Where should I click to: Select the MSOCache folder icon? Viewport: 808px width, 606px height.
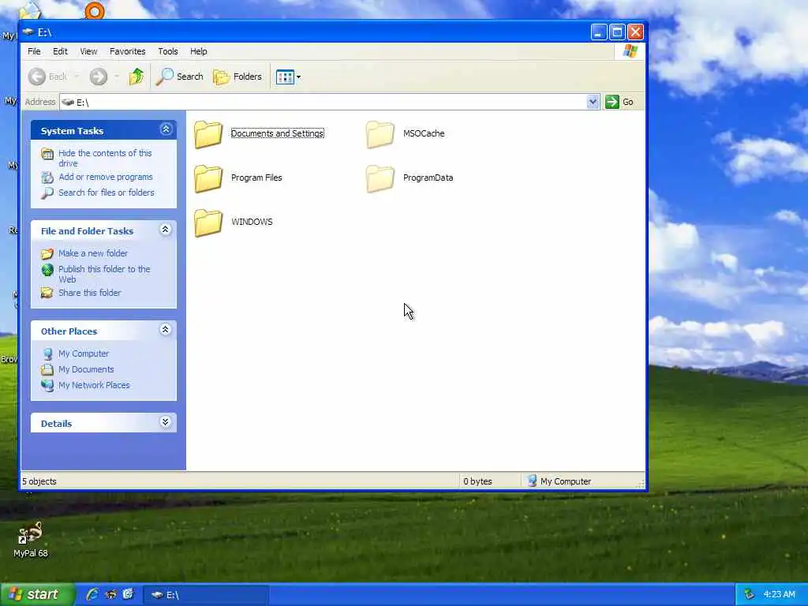[x=380, y=134]
